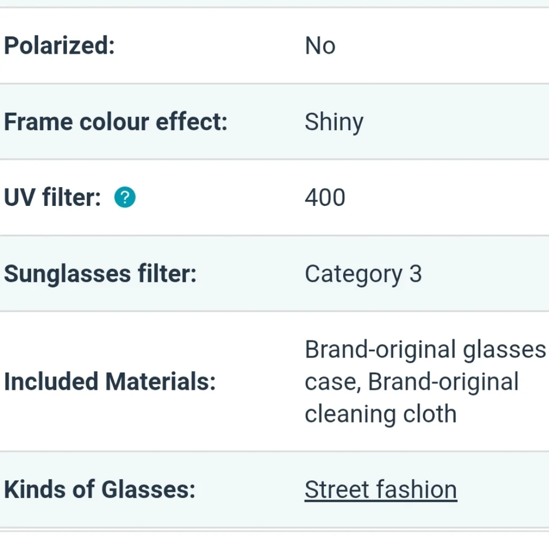This screenshot has width=549, height=549.
Task: Click the word 'Materials:' in the specifications table
Action: tap(160, 382)
